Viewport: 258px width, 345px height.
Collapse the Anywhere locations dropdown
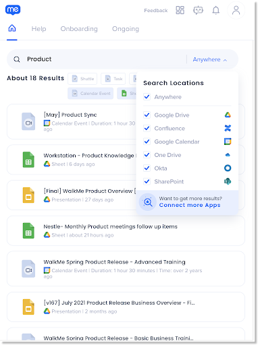(x=210, y=59)
